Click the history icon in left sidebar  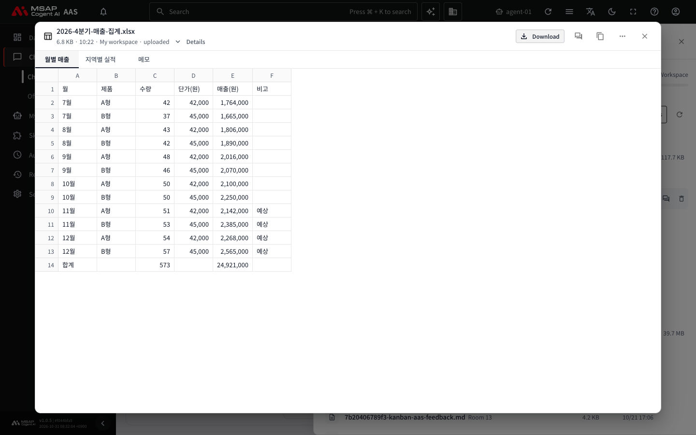tap(17, 174)
